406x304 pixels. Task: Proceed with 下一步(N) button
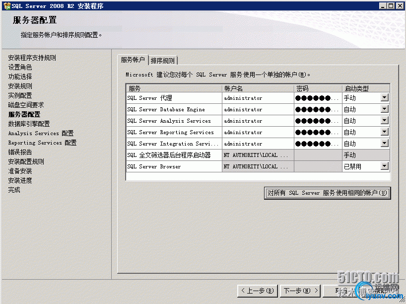click(x=300, y=291)
